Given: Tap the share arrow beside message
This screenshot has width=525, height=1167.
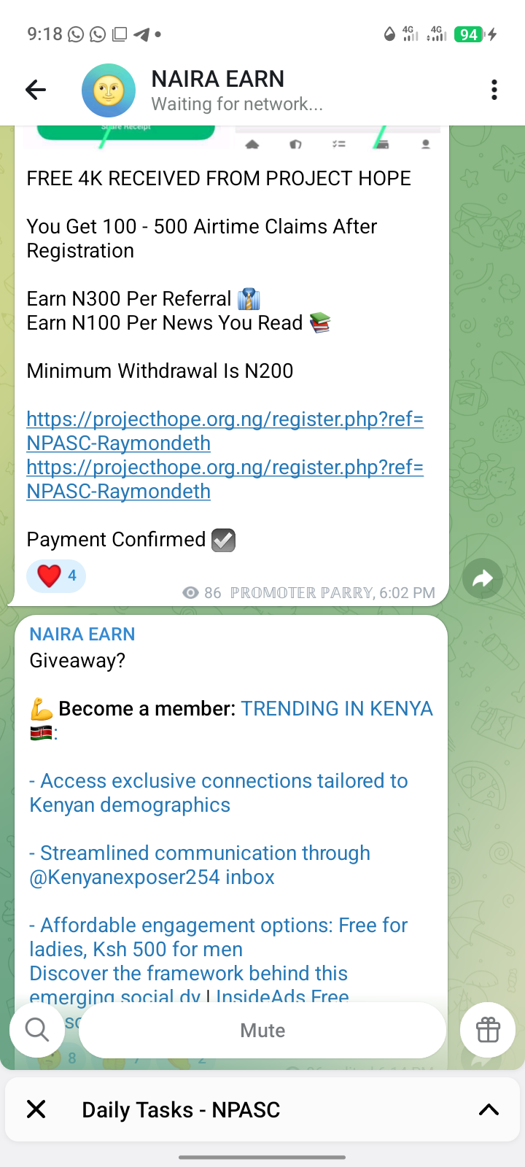Looking at the screenshot, I should (483, 578).
